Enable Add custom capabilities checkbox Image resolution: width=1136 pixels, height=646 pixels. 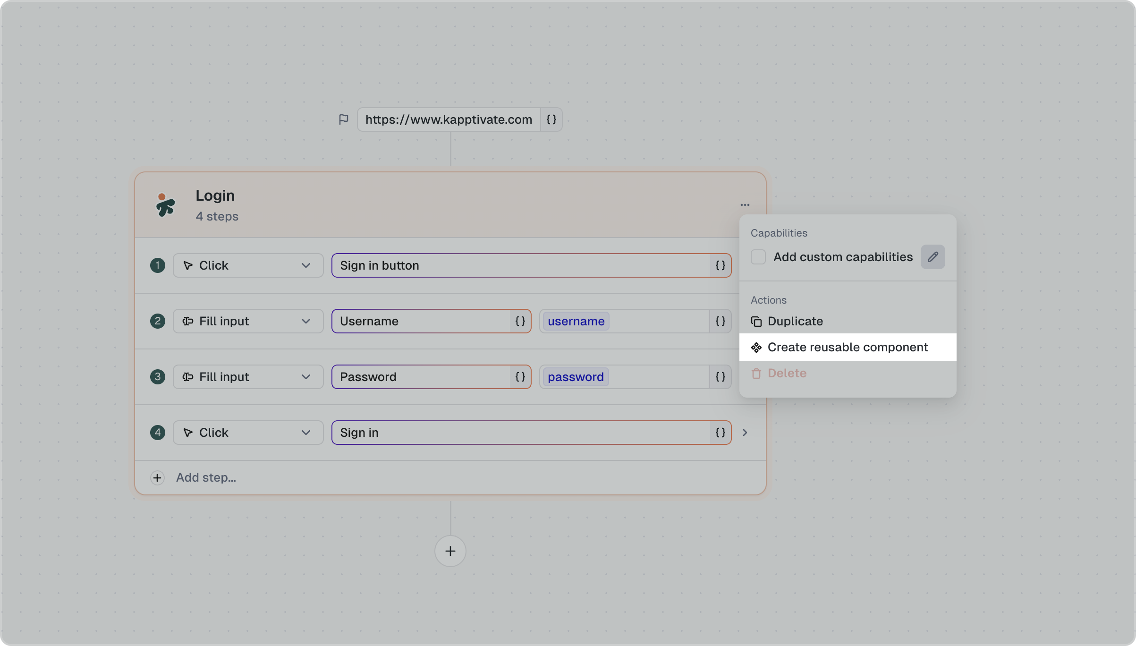[758, 257]
